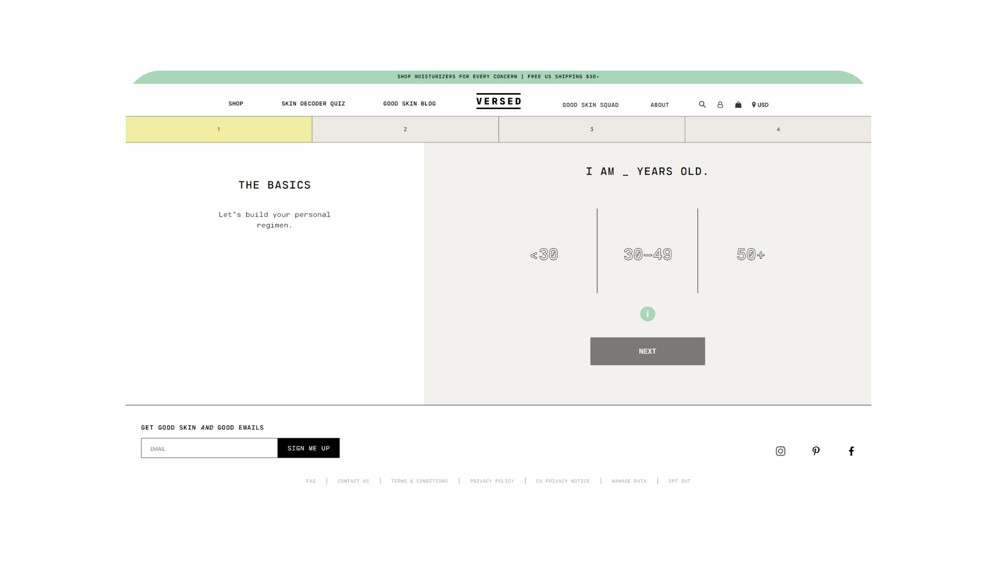Jump to quiz step 4 tab
This screenshot has width=997, height=561.
778,129
